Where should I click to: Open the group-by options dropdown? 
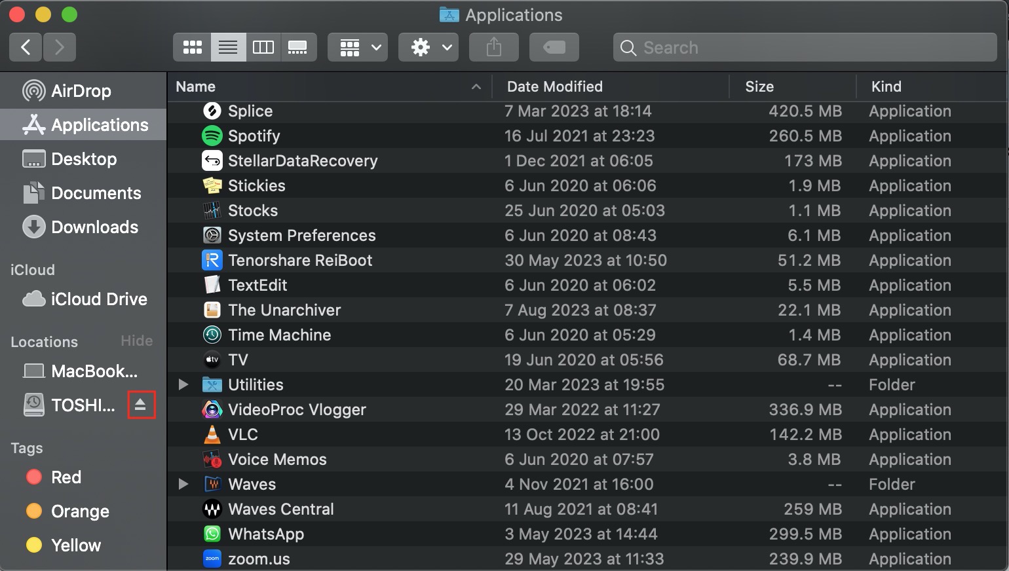pos(358,47)
